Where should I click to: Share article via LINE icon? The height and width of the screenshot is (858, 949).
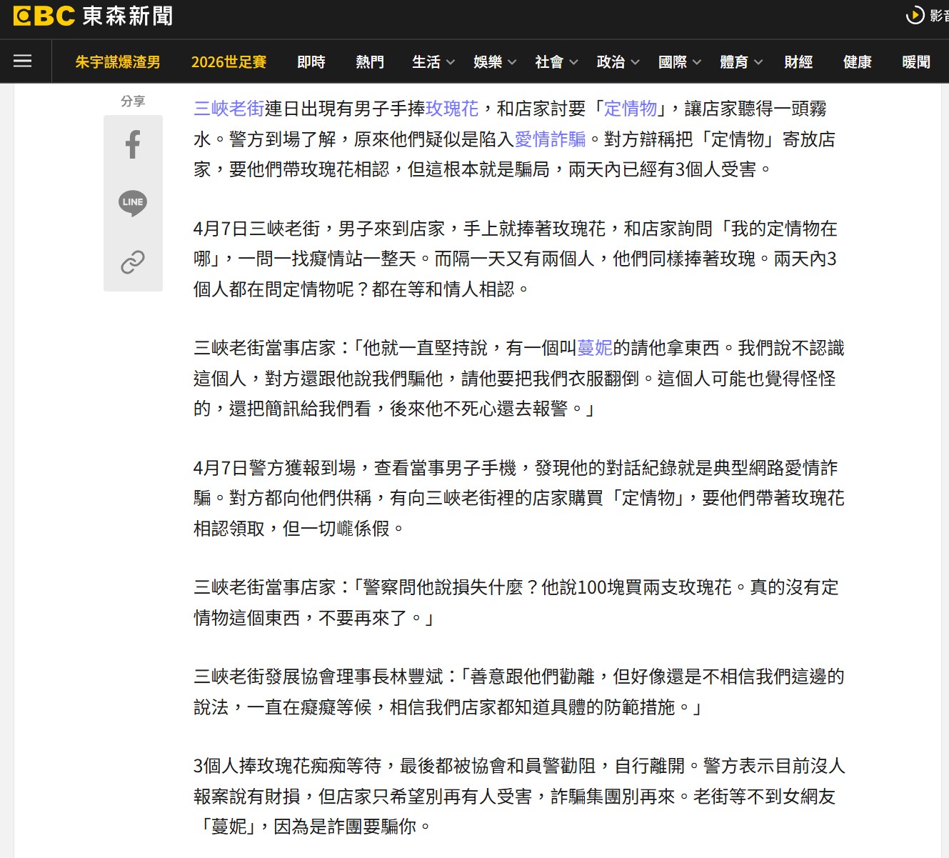(133, 203)
